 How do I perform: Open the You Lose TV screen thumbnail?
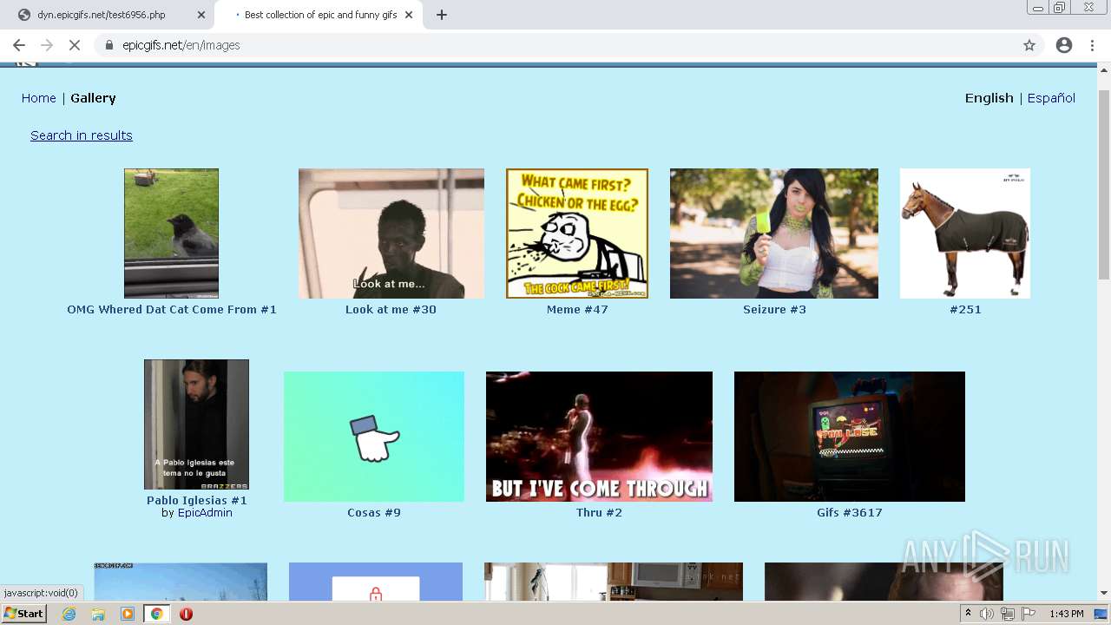[850, 437]
